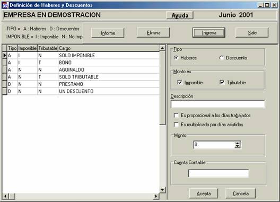Click the Sale button
The image size is (280, 202).
252,33
